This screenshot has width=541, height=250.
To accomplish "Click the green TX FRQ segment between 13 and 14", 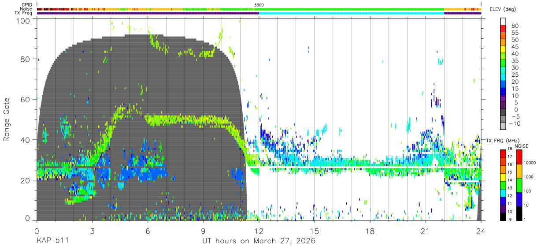I will tap(503, 185).
